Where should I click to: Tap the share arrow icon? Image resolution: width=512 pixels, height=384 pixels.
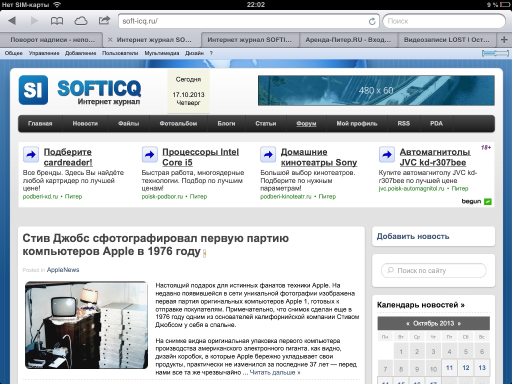pos(104,20)
